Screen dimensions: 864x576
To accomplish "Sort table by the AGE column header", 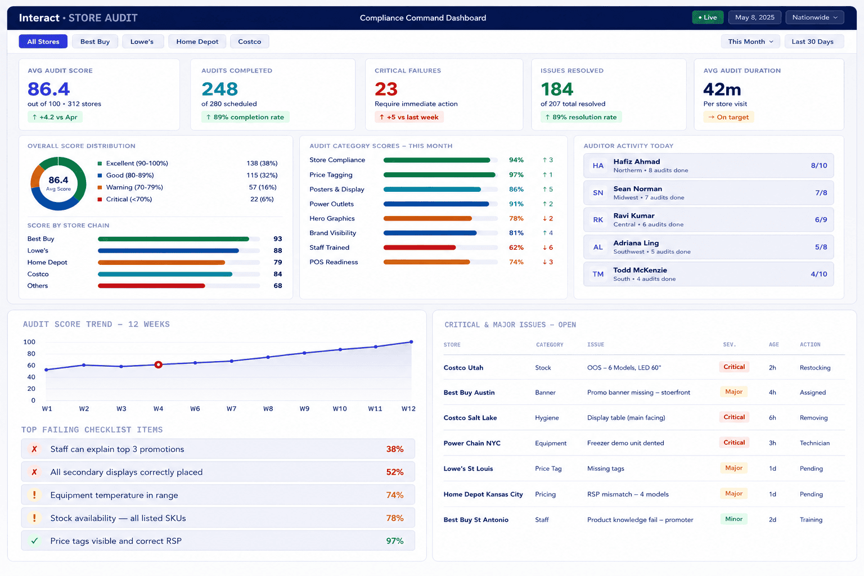I will coord(774,345).
